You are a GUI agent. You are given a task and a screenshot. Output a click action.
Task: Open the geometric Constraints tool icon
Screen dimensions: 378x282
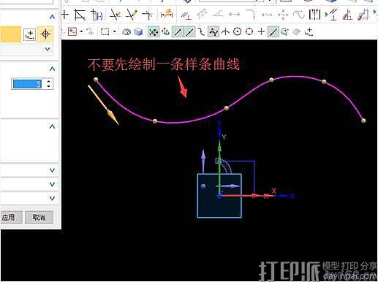point(186,15)
